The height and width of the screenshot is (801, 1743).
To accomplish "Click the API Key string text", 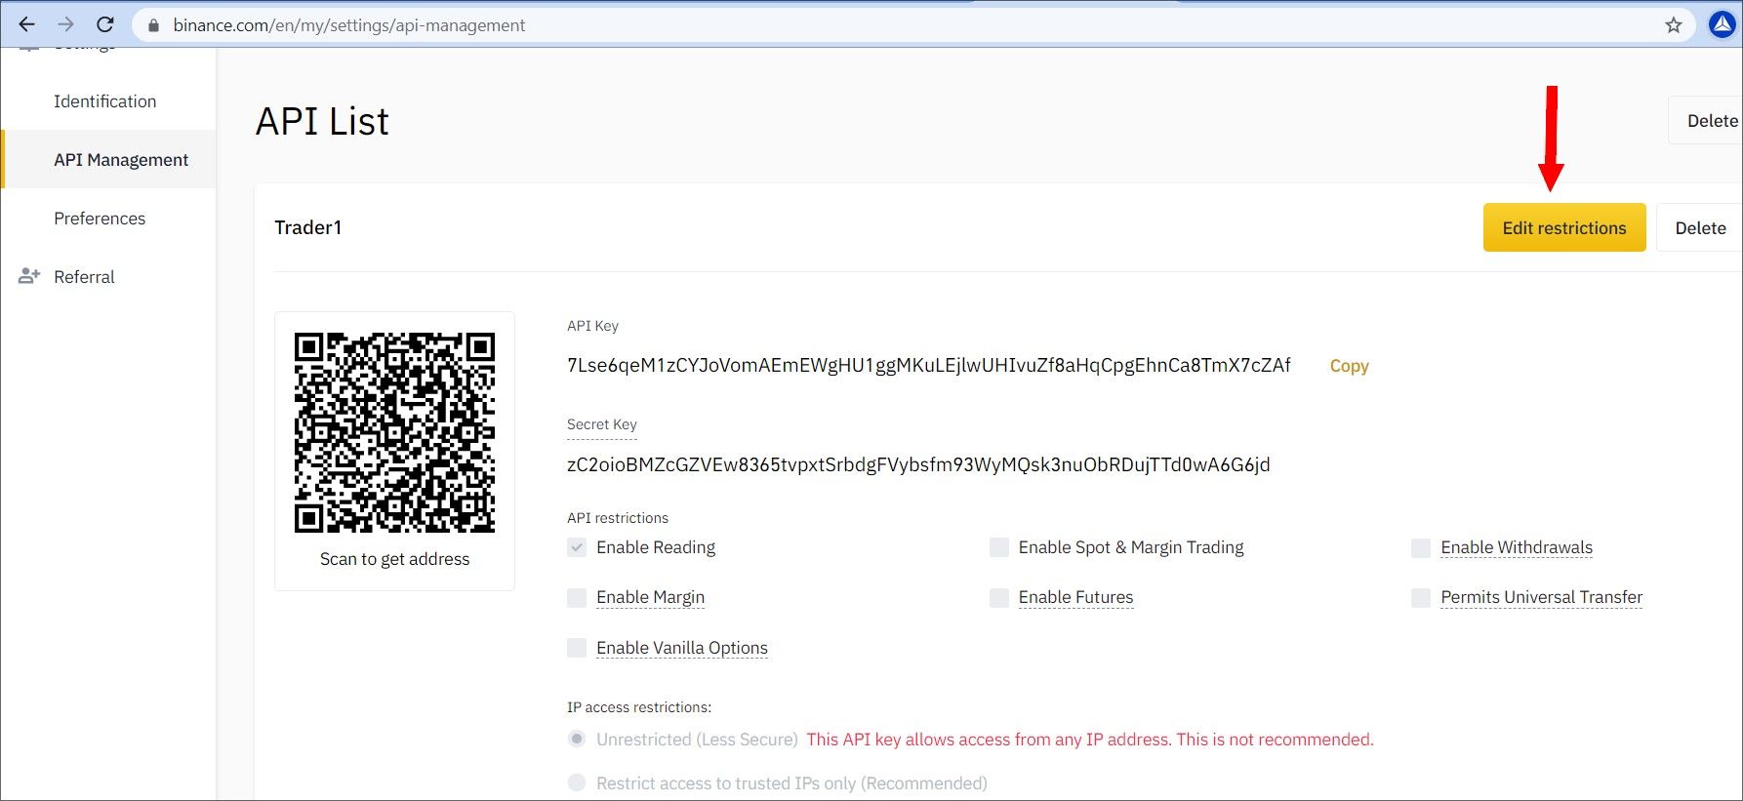I will [928, 365].
